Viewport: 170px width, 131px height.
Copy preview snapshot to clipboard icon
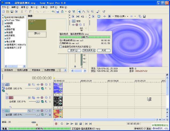(x=140, y=16)
